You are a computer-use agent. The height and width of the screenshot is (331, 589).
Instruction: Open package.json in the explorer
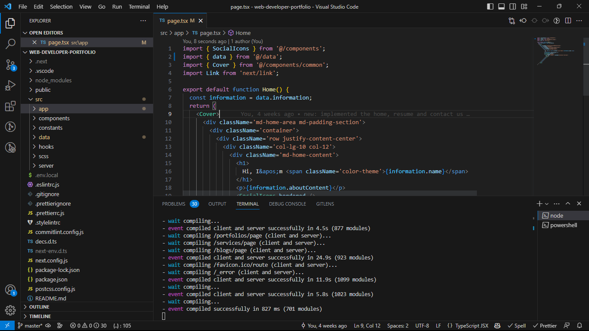point(87,279)
